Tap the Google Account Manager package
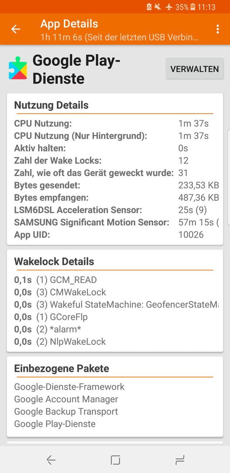Screen dimensions: 230x473 click(66, 399)
